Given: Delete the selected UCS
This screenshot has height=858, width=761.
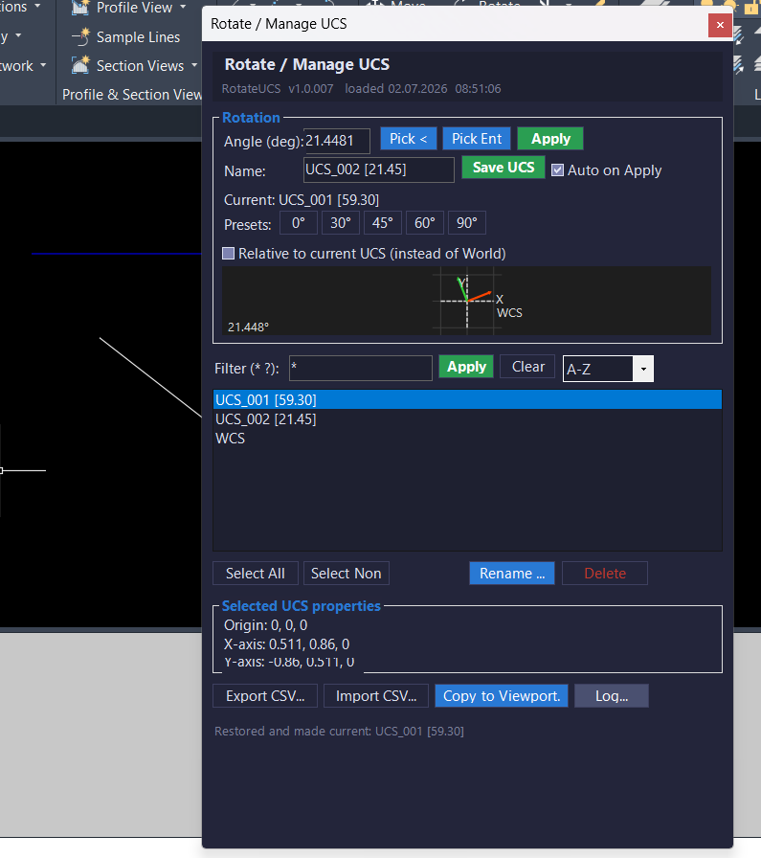Looking at the screenshot, I should click(x=605, y=574).
